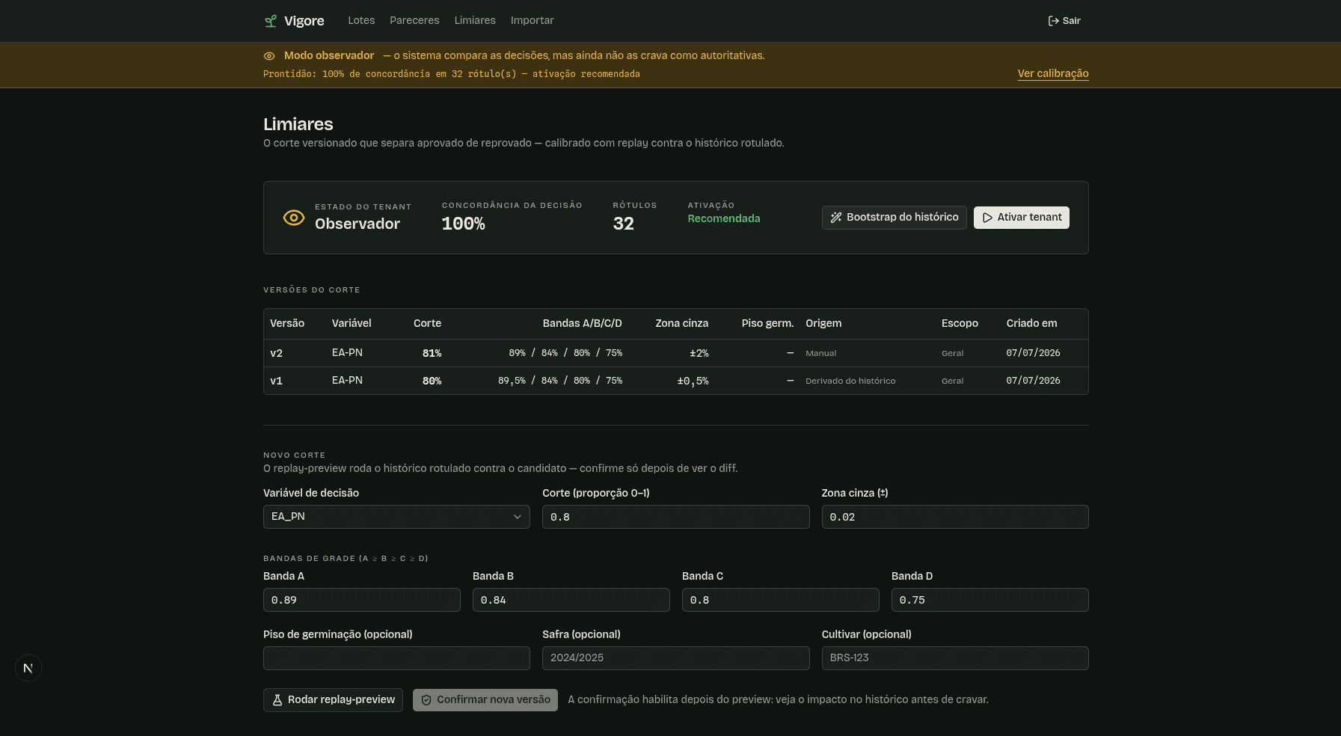Select the v2 version row

675,353
